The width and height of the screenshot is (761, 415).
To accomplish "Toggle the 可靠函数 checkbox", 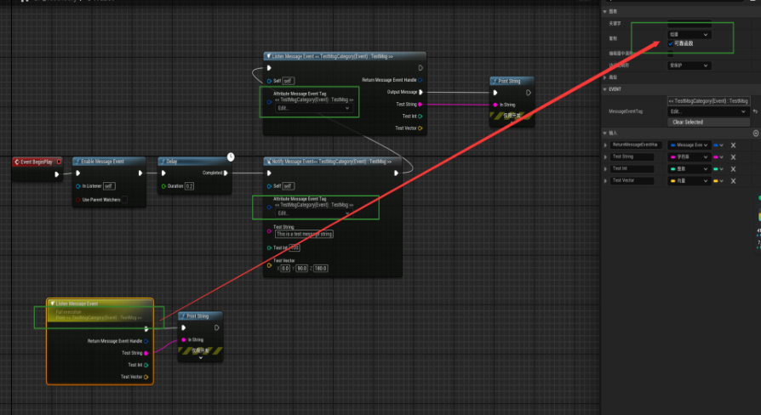I will (x=671, y=43).
